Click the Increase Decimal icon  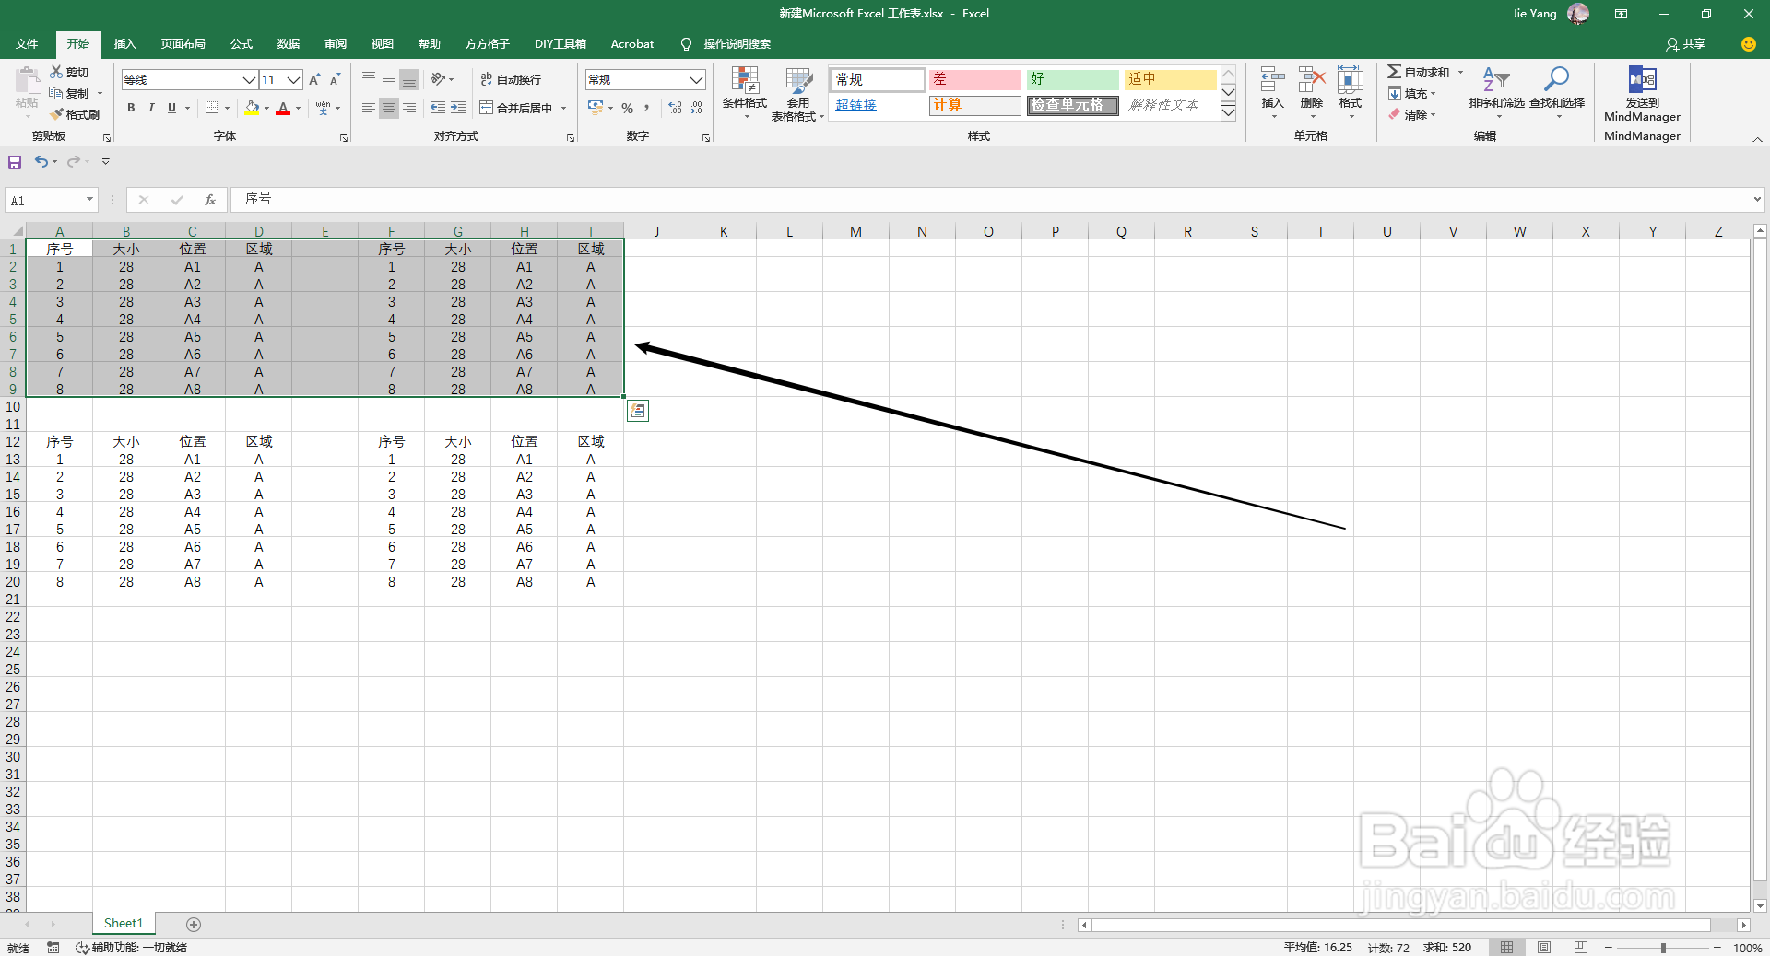[676, 109]
